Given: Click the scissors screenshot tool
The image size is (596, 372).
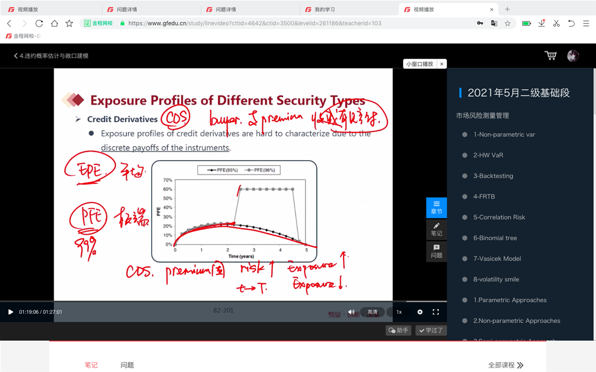Looking at the screenshot, I should click(x=556, y=23).
